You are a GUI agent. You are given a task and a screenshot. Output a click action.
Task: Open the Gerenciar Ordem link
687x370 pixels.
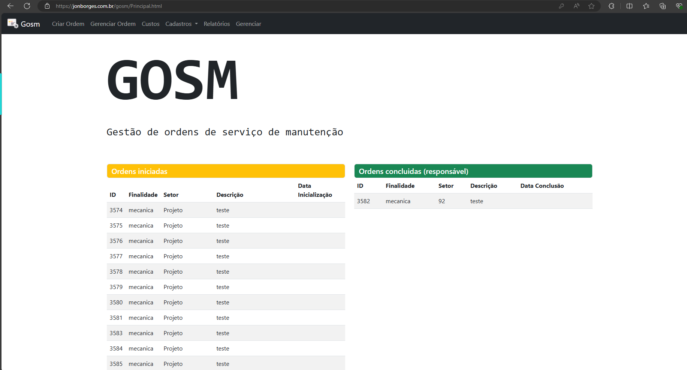pyautogui.click(x=113, y=24)
